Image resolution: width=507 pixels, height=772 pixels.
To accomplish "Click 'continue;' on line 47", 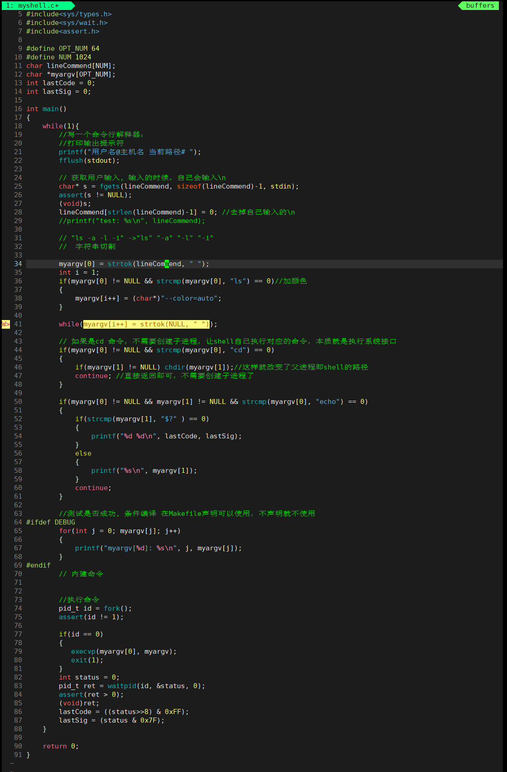I will click(x=93, y=376).
